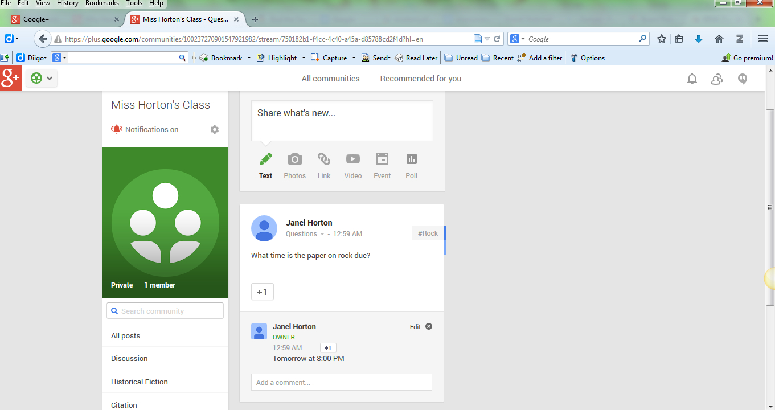The image size is (775, 410).
Task: Click the Photos camera icon
Action: point(294,159)
